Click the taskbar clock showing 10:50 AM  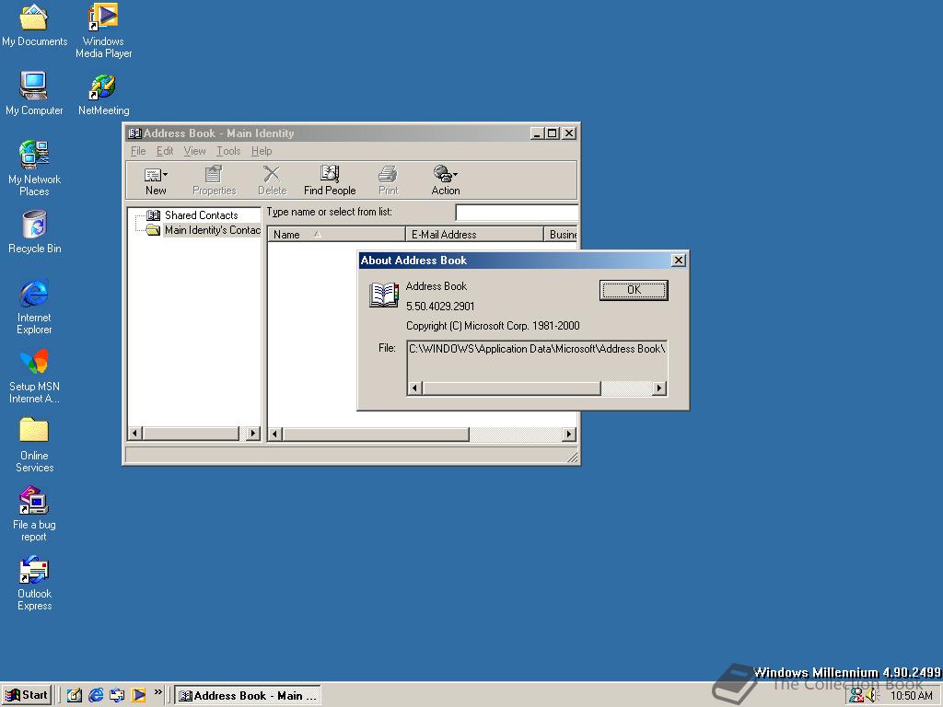coord(911,696)
